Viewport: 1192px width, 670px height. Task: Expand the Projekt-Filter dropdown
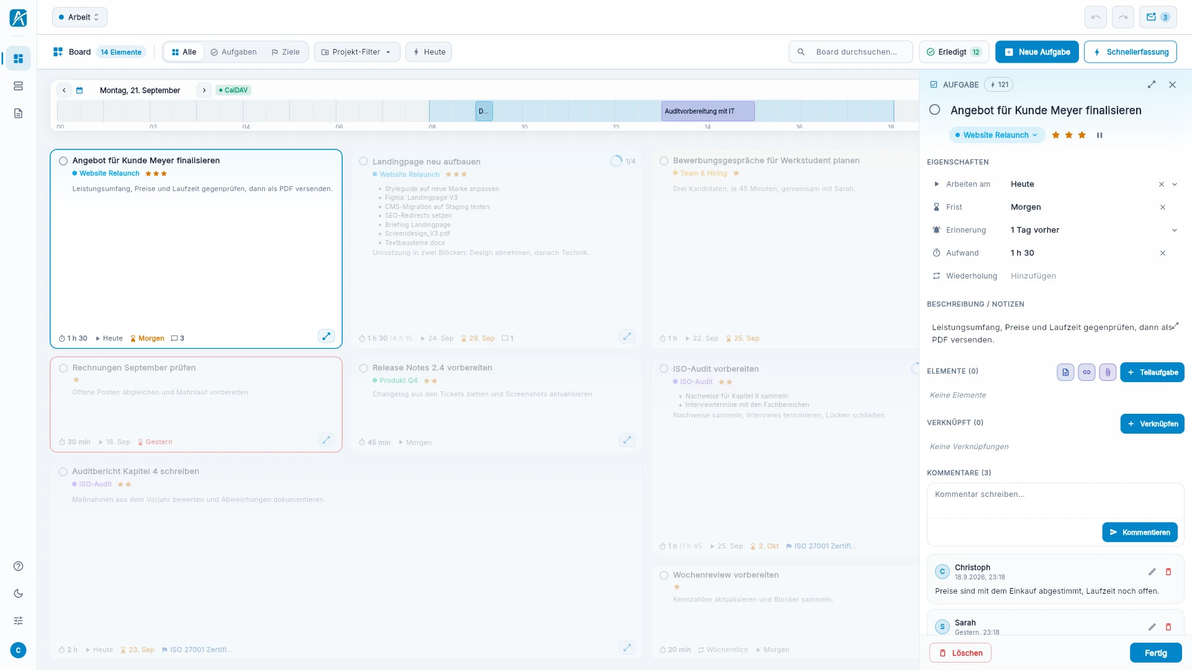[357, 52]
